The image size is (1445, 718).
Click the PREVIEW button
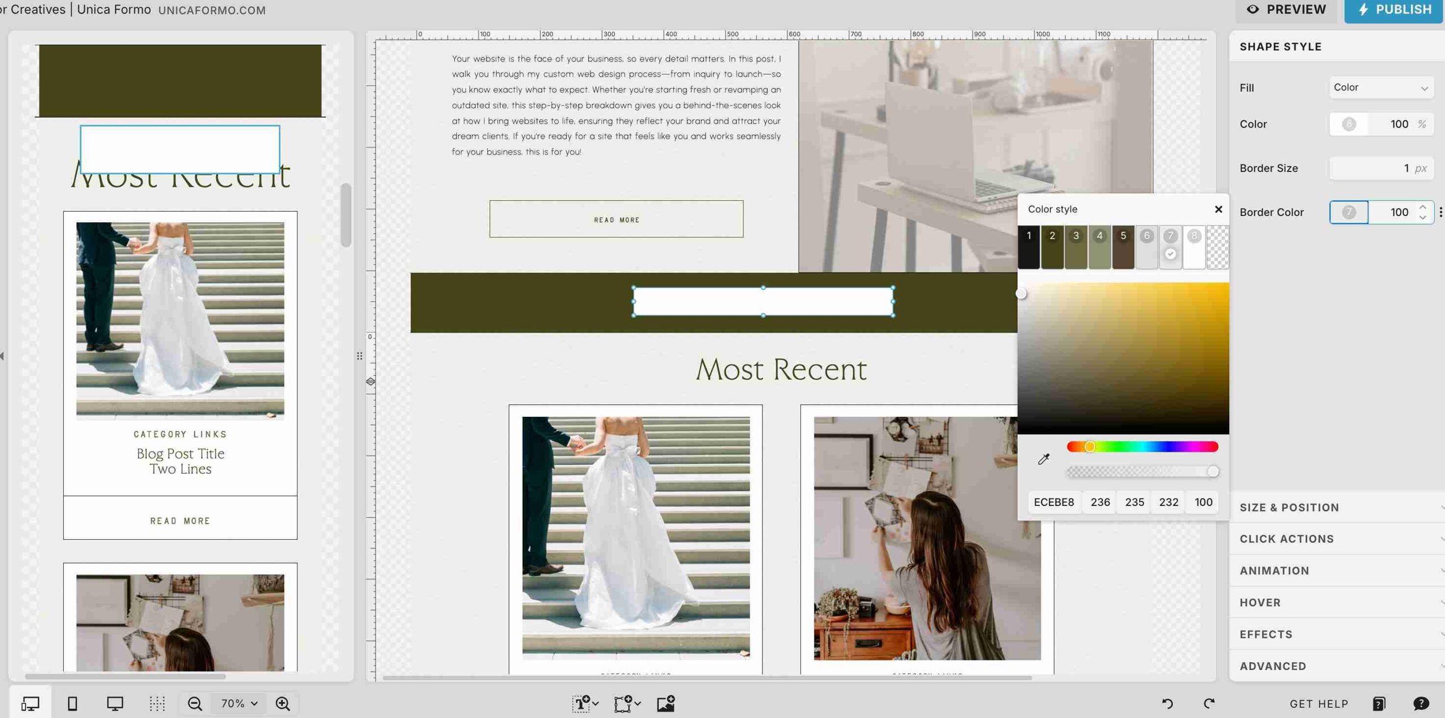(1286, 9)
